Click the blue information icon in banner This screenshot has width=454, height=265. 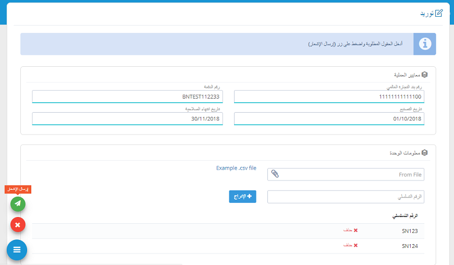click(425, 44)
